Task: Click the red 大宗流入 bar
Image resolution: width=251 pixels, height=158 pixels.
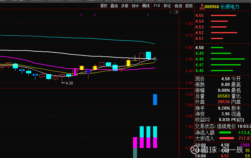Action: [227, 138]
